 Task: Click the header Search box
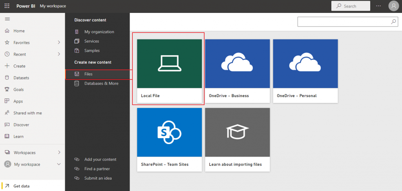coord(351,6)
